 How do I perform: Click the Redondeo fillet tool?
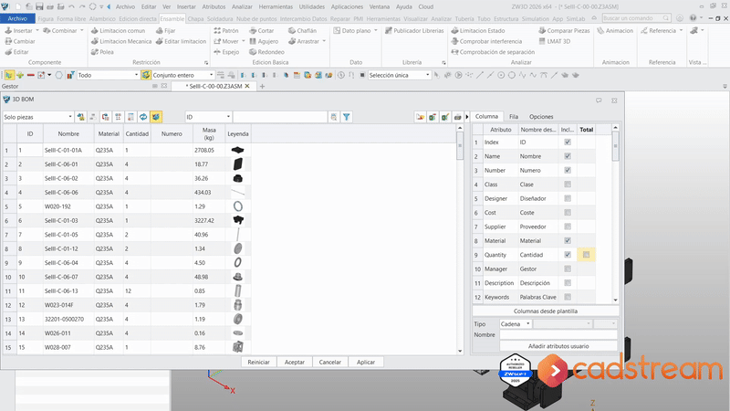266,52
